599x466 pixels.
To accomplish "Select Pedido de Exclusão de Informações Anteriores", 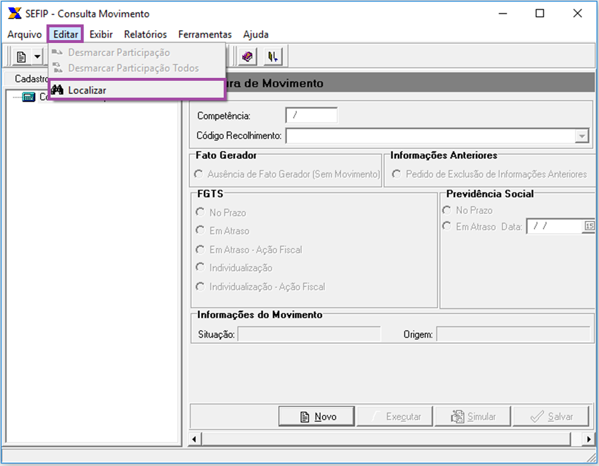I will [x=397, y=174].
